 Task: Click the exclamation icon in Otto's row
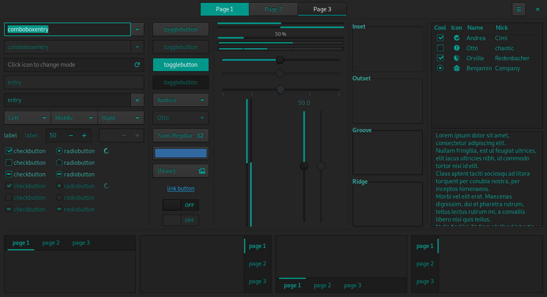tap(457, 48)
